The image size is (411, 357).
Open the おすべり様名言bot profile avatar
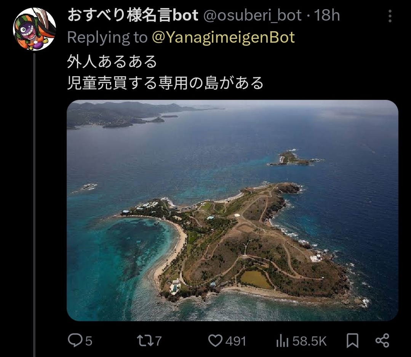tap(34, 29)
